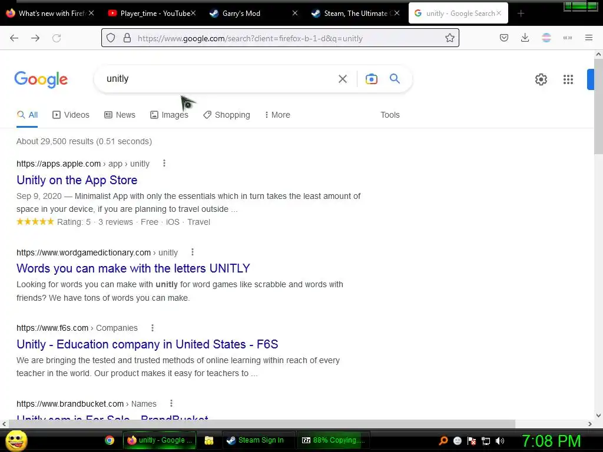The height and width of the screenshot is (452, 603).
Task: Click the orange magnifier tray icon
Action: pyautogui.click(x=443, y=441)
